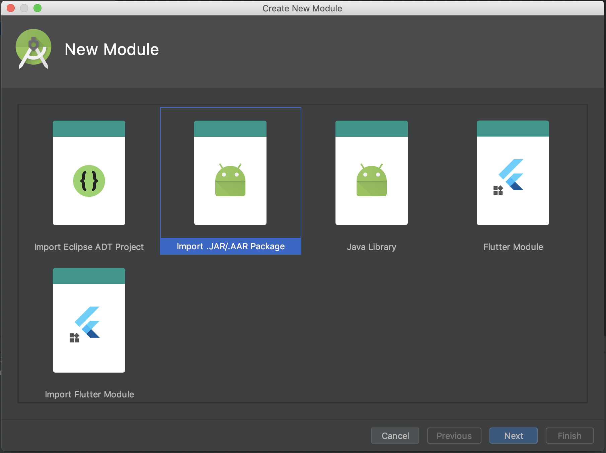Cancel the Create New Module dialog

tap(395, 436)
